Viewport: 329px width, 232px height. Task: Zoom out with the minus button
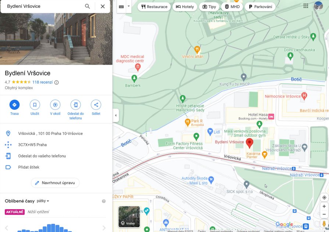point(324,214)
